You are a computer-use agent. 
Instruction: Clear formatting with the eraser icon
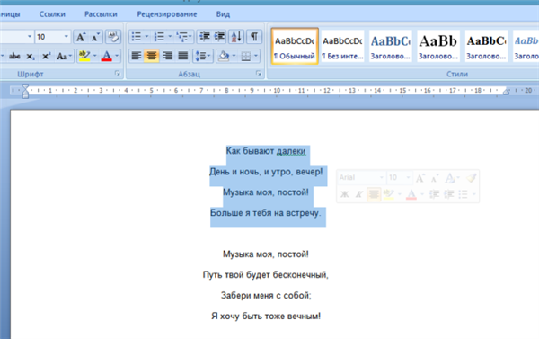(113, 37)
